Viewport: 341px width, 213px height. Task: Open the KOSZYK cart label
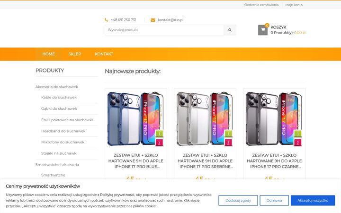coord(278,27)
